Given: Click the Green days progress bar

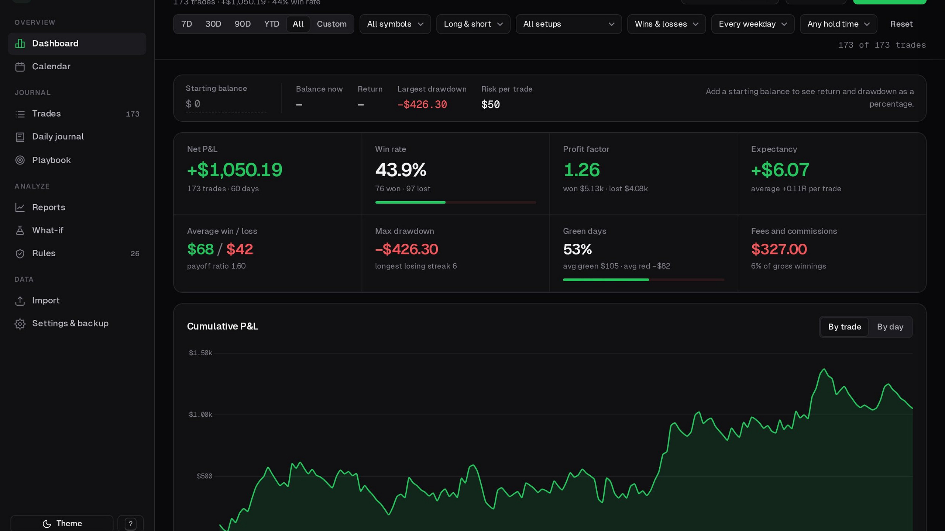Looking at the screenshot, I should tap(643, 280).
